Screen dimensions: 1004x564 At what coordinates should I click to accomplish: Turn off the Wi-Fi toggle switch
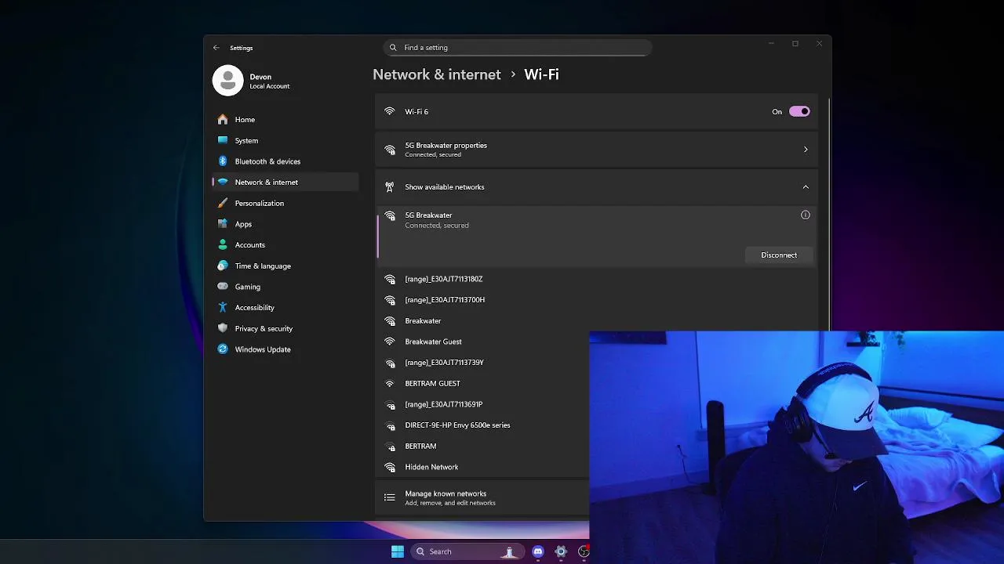(799, 111)
